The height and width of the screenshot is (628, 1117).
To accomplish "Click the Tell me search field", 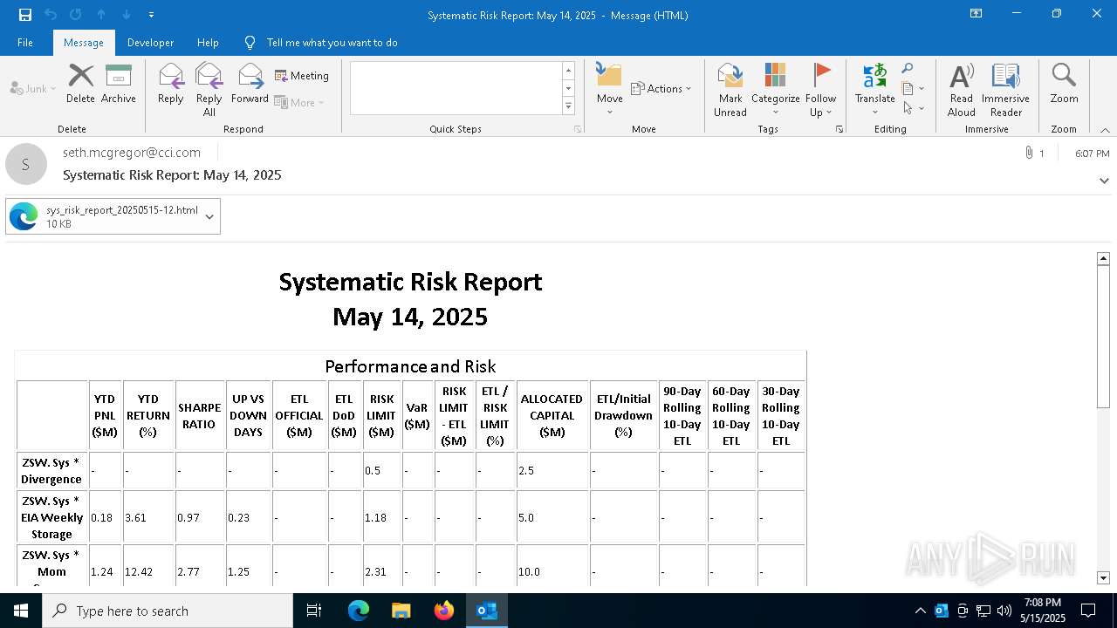I will click(332, 43).
